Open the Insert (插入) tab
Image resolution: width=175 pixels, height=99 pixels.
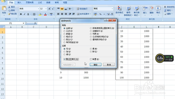[19, 2]
